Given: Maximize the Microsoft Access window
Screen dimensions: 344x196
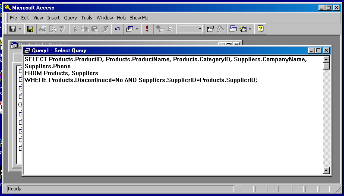Looking at the screenshot, I should pyautogui.click(x=329, y=8).
